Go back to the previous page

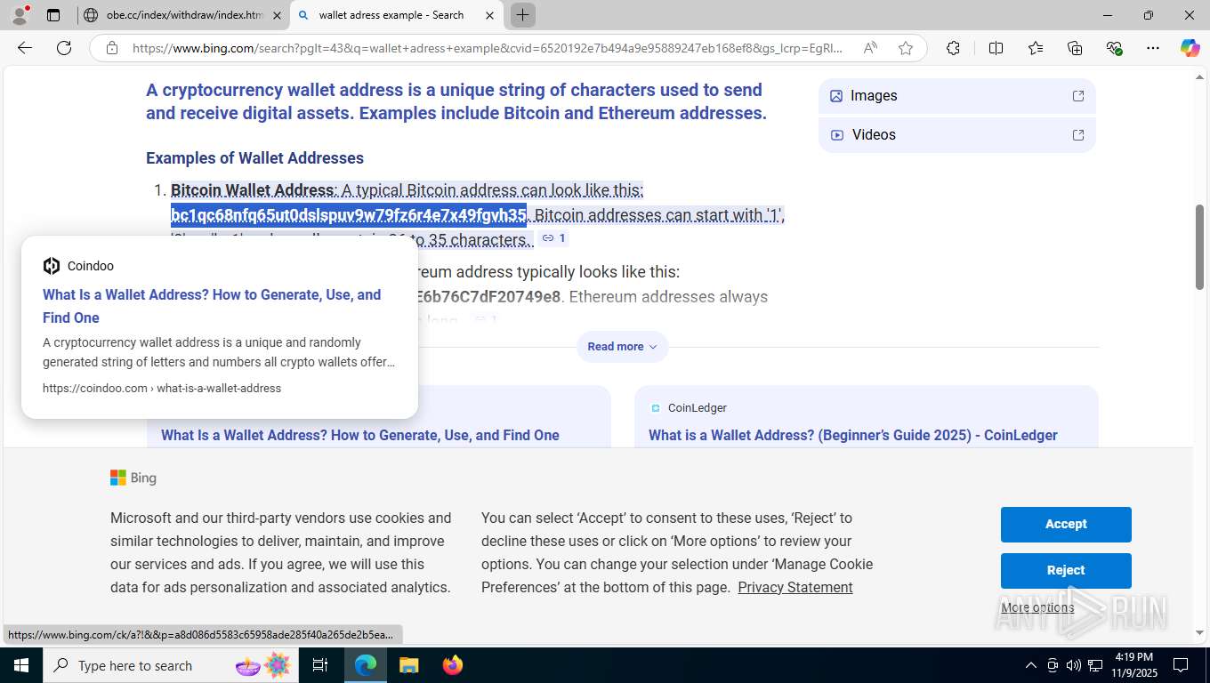pos(25,48)
